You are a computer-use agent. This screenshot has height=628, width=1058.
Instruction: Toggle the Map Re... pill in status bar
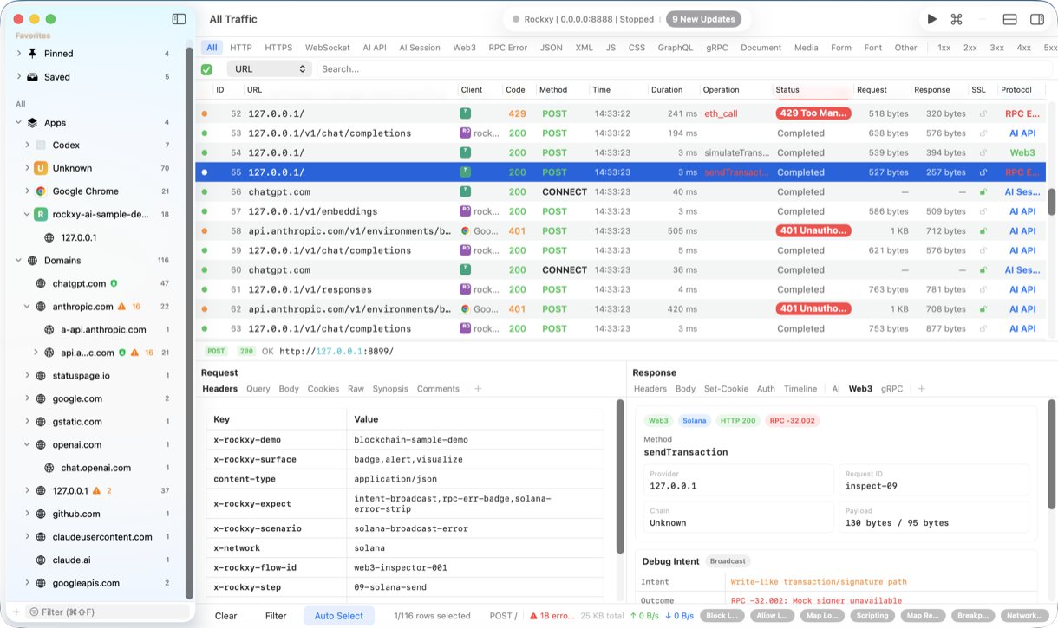pos(923,616)
